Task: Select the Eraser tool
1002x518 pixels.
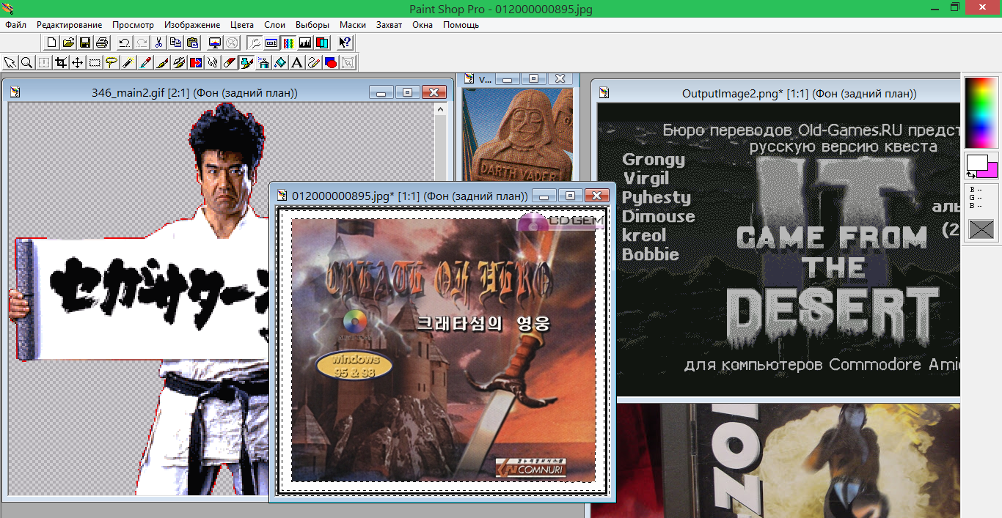Action: (x=230, y=62)
